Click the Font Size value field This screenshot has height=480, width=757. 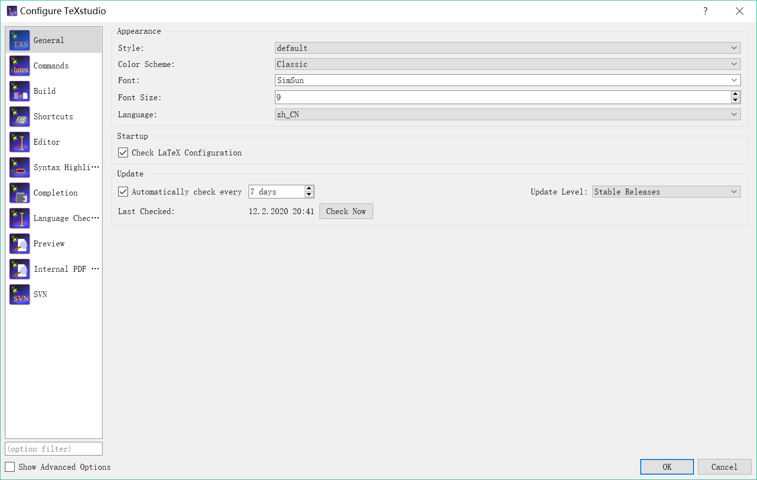click(503, 97)
